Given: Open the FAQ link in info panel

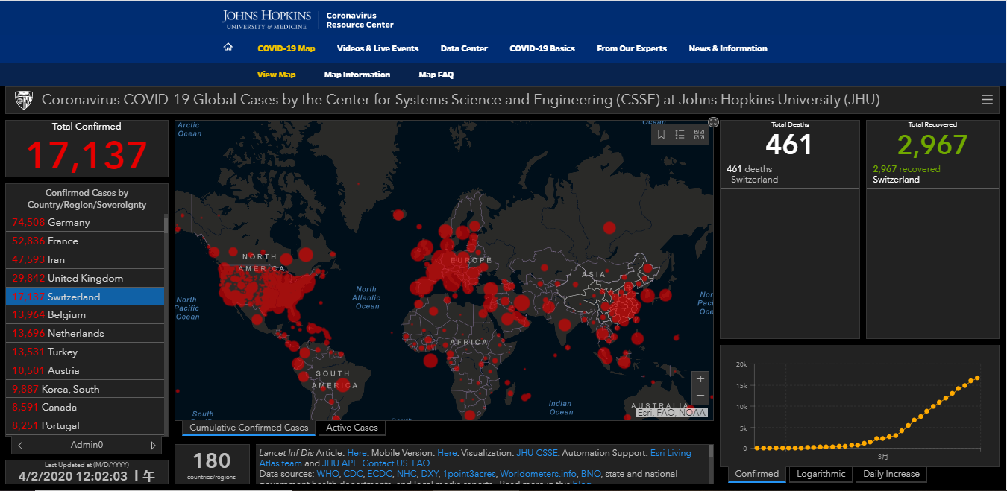Looking at the screenshot, I should click(421, 463).
